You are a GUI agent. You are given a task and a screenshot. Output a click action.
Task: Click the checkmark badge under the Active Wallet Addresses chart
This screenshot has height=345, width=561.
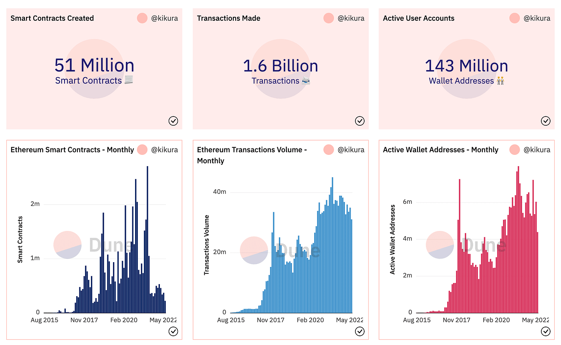546,332
